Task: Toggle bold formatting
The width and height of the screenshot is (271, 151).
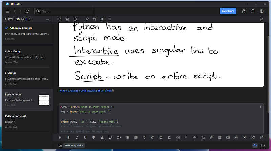Action: [x=68, y=138]
